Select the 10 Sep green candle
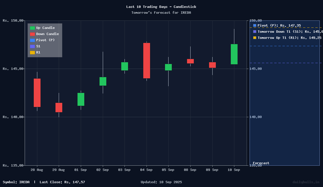The height and width of the screenshot is (187, 323). pyautogui.click(x=234, y=54)
